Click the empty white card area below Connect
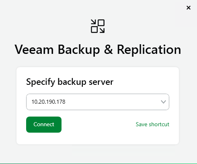Image resolution: width=197 pixels, height=164 pixels. [98, 138]
